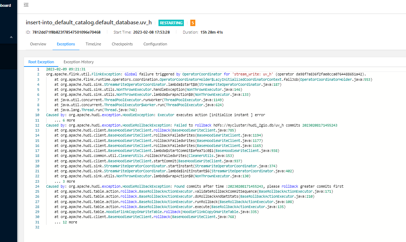Click rollbackFailedWrites BaseHoodieWriteClient.java:1177 line
Image resolution: width=406 pixels, height=242 pixels.
pyautogui.click(x=159, y=140)
